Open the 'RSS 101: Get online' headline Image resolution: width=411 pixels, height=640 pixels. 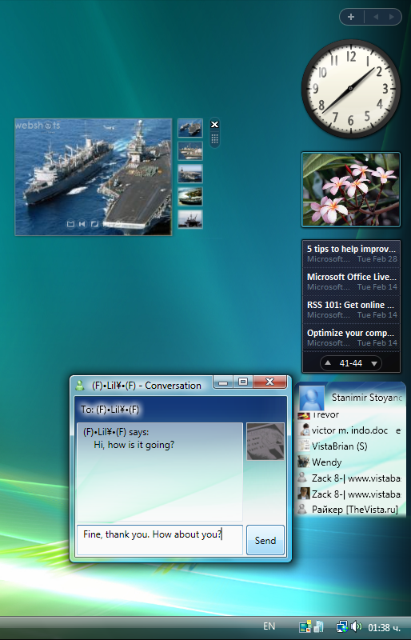(x=351, y=305)
